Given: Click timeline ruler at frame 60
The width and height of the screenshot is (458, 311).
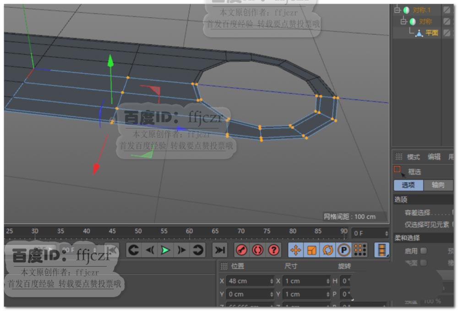Looking at the screenshot, I should point(189,231).
